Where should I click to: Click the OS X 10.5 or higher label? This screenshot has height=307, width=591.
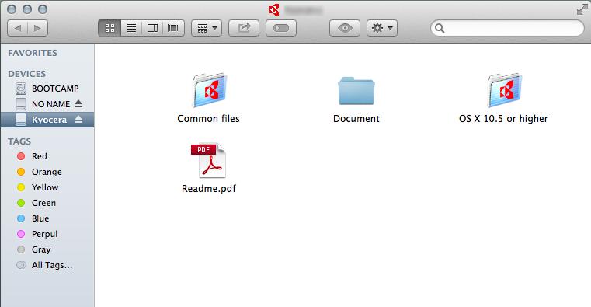[503, 118]
